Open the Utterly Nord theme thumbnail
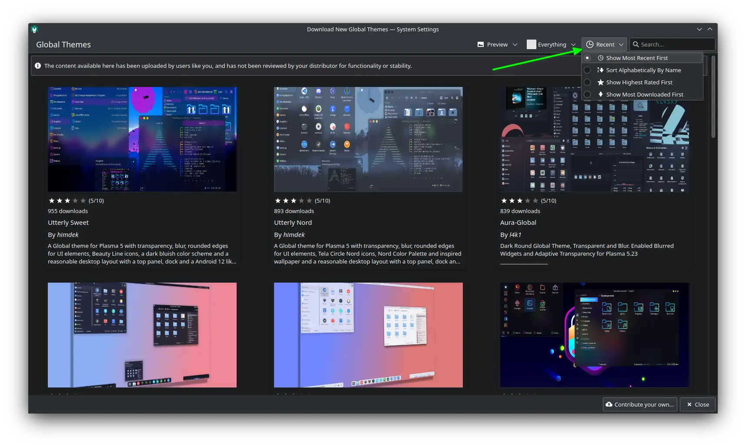Viewport: 746px width, 447px height. tap(368, 139)
